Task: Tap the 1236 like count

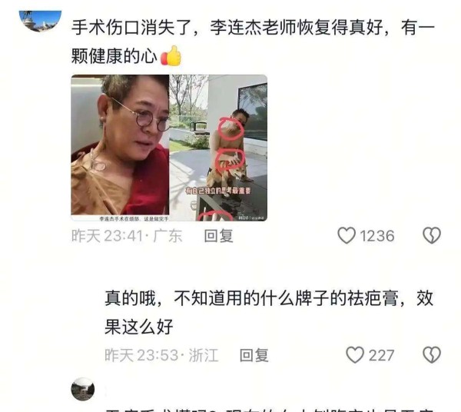Action: 377,236
